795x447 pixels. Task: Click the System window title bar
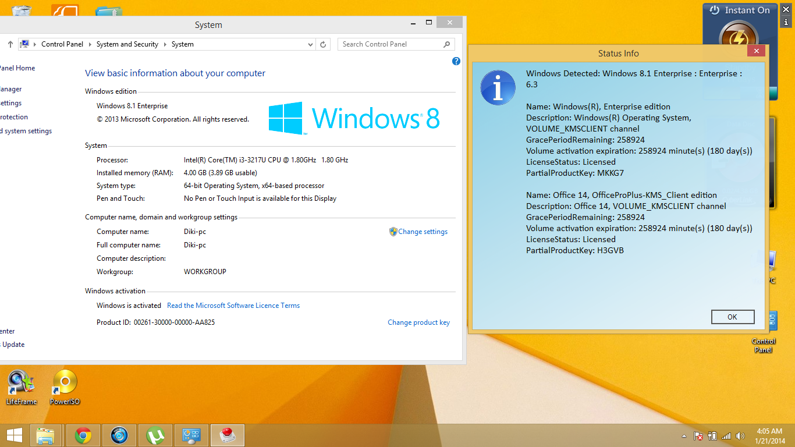[x=208, y=25]
